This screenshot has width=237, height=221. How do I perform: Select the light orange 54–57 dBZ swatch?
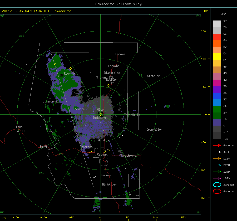pos(217,50)
